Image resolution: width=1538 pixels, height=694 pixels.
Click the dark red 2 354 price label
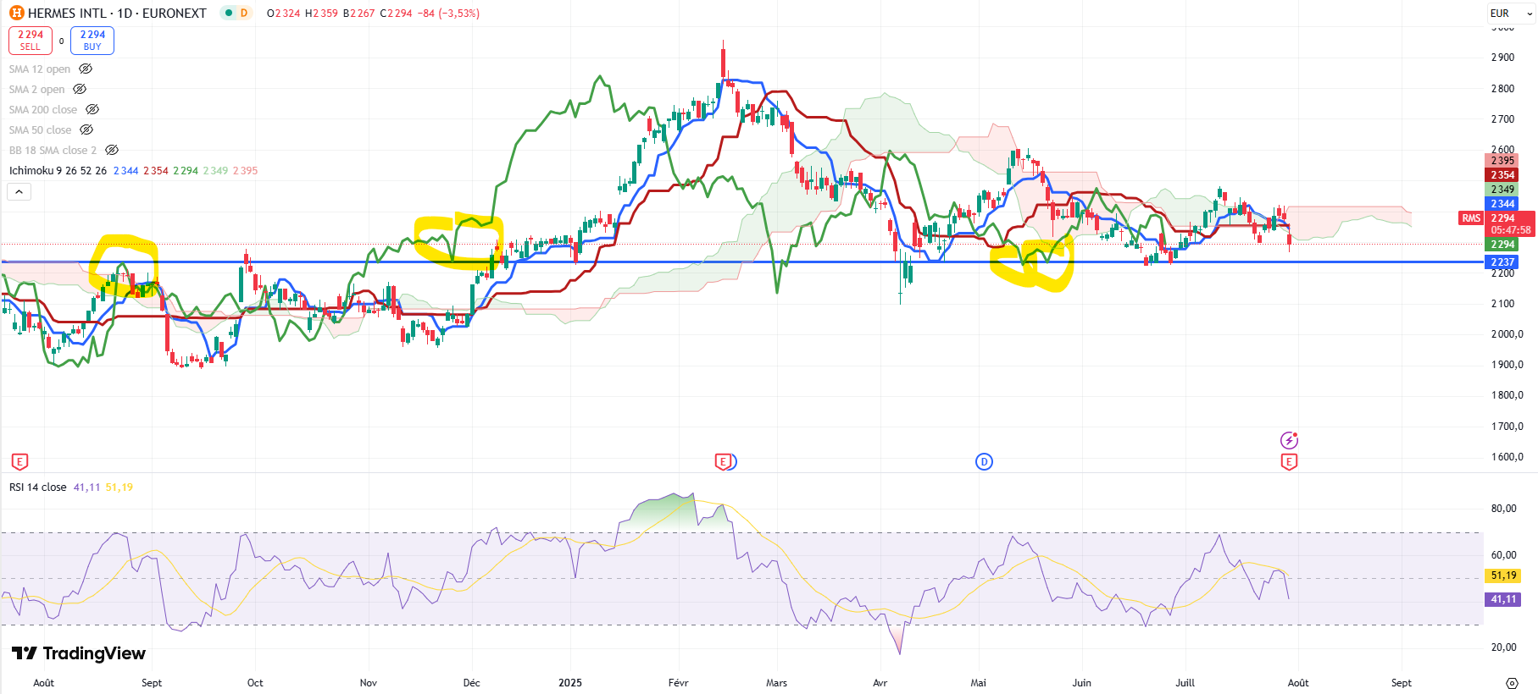pos(1502,175)
